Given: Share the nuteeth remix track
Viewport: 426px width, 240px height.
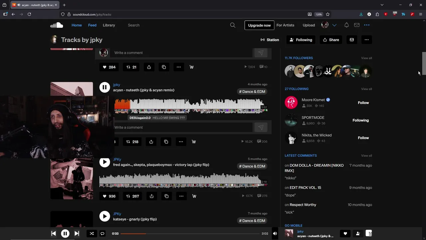Looking at the screenshot, I should click(151, 142).
